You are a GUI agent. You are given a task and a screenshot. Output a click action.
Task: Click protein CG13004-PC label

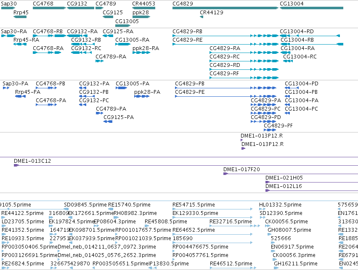301,109
